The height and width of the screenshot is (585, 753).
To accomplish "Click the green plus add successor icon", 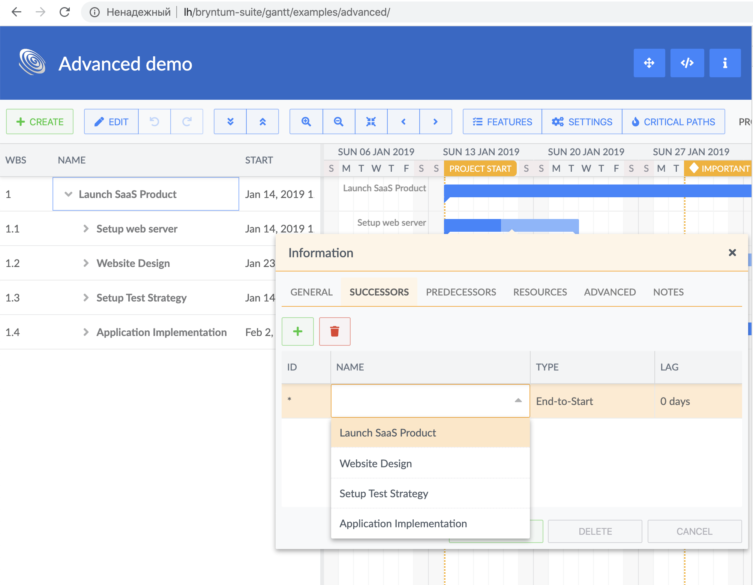I will 298,331.
